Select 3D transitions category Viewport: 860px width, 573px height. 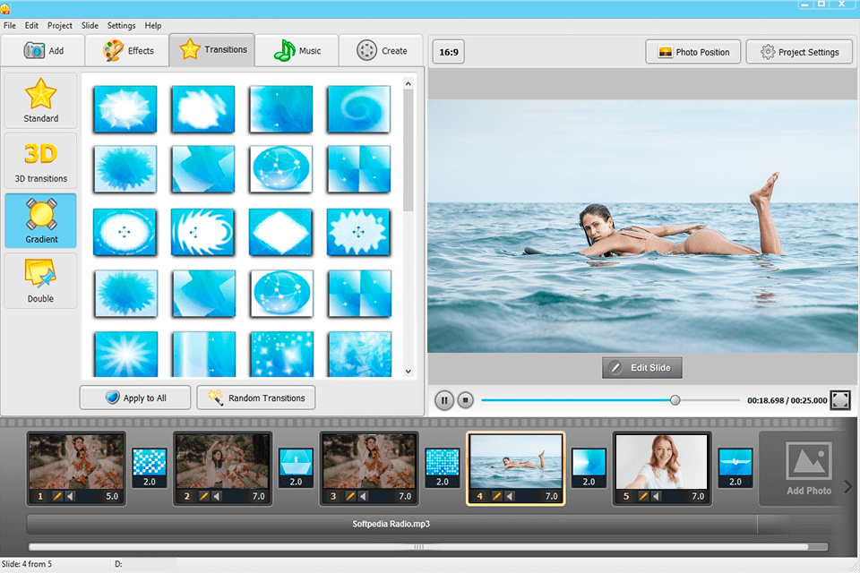tap(40, 160)
